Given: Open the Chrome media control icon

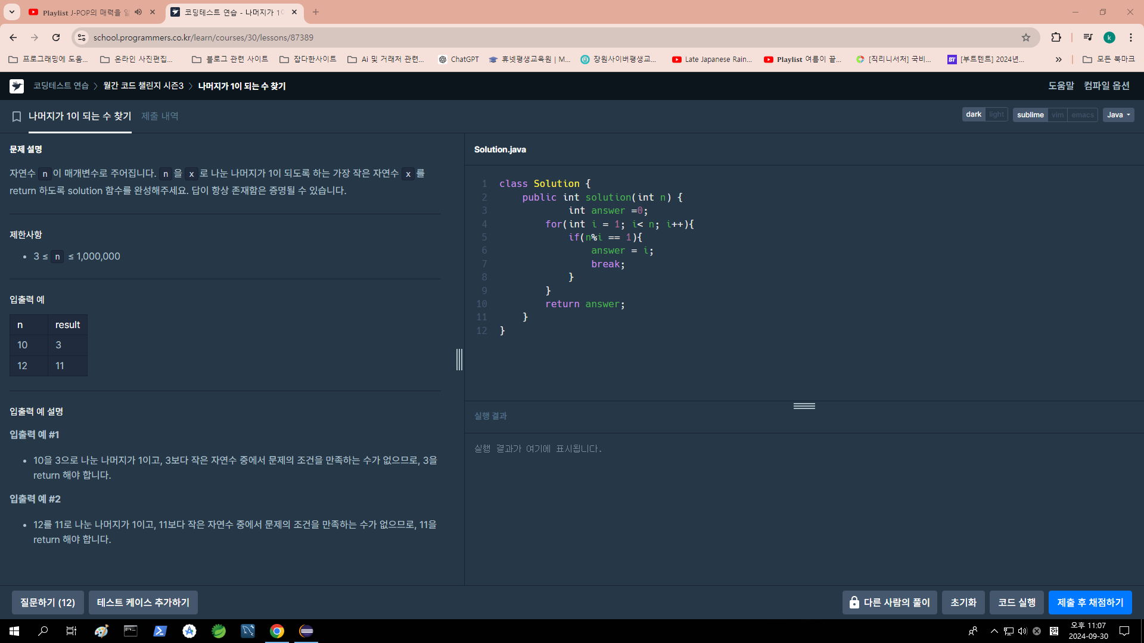Looking at the screenshot, I should tap(1087, 38).
